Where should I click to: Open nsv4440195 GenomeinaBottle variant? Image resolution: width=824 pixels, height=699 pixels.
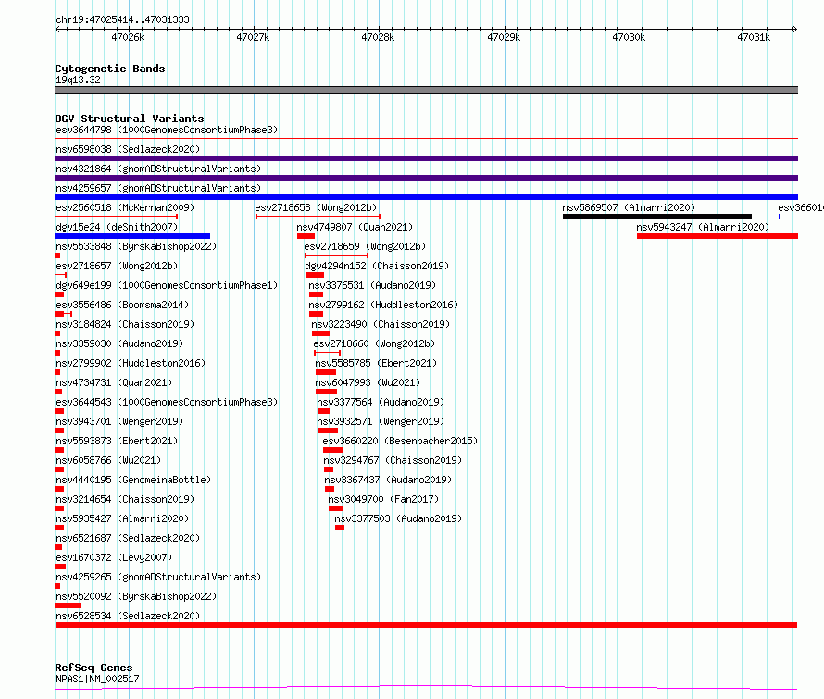pos(133,480)
